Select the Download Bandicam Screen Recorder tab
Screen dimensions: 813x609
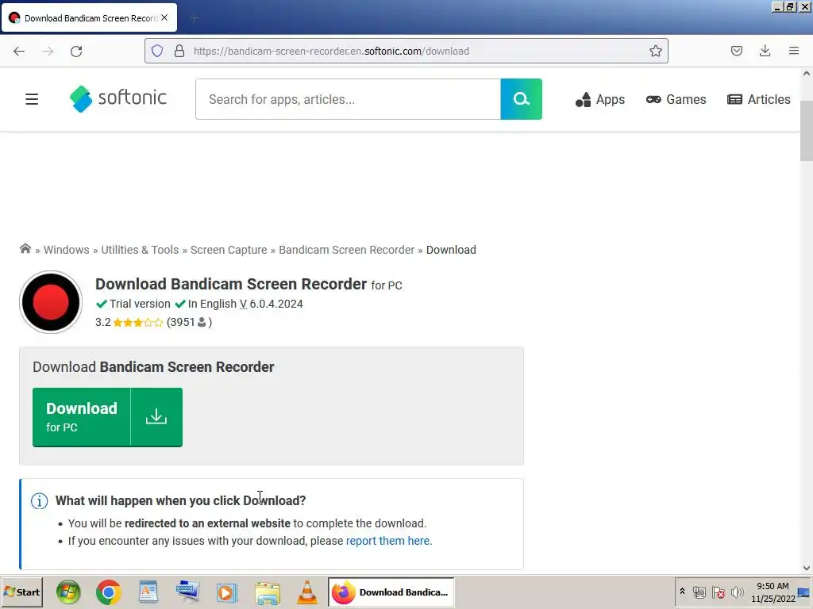[89, 17]
